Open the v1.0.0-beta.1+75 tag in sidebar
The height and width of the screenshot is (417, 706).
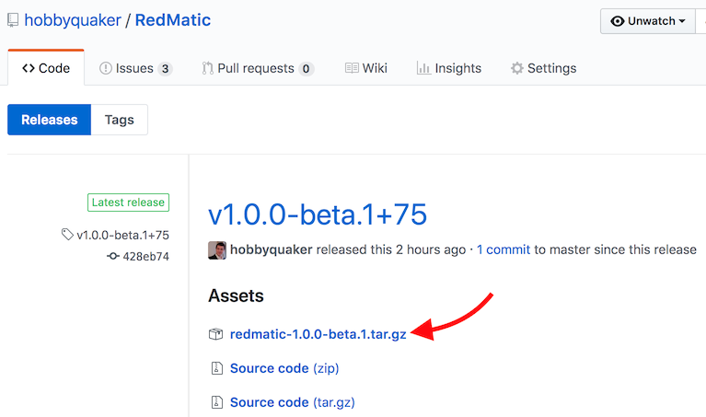pos(123,235)
